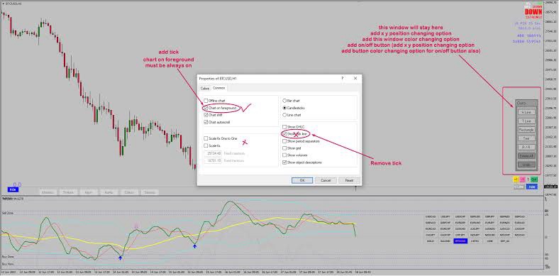The image size is (559, 276).
Task: Select the Line chart radio option
Action: [x=284, y=115]
